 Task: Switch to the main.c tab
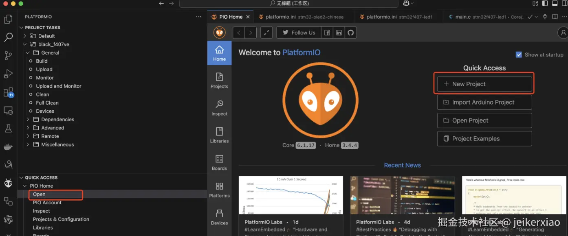click(485, 17)
